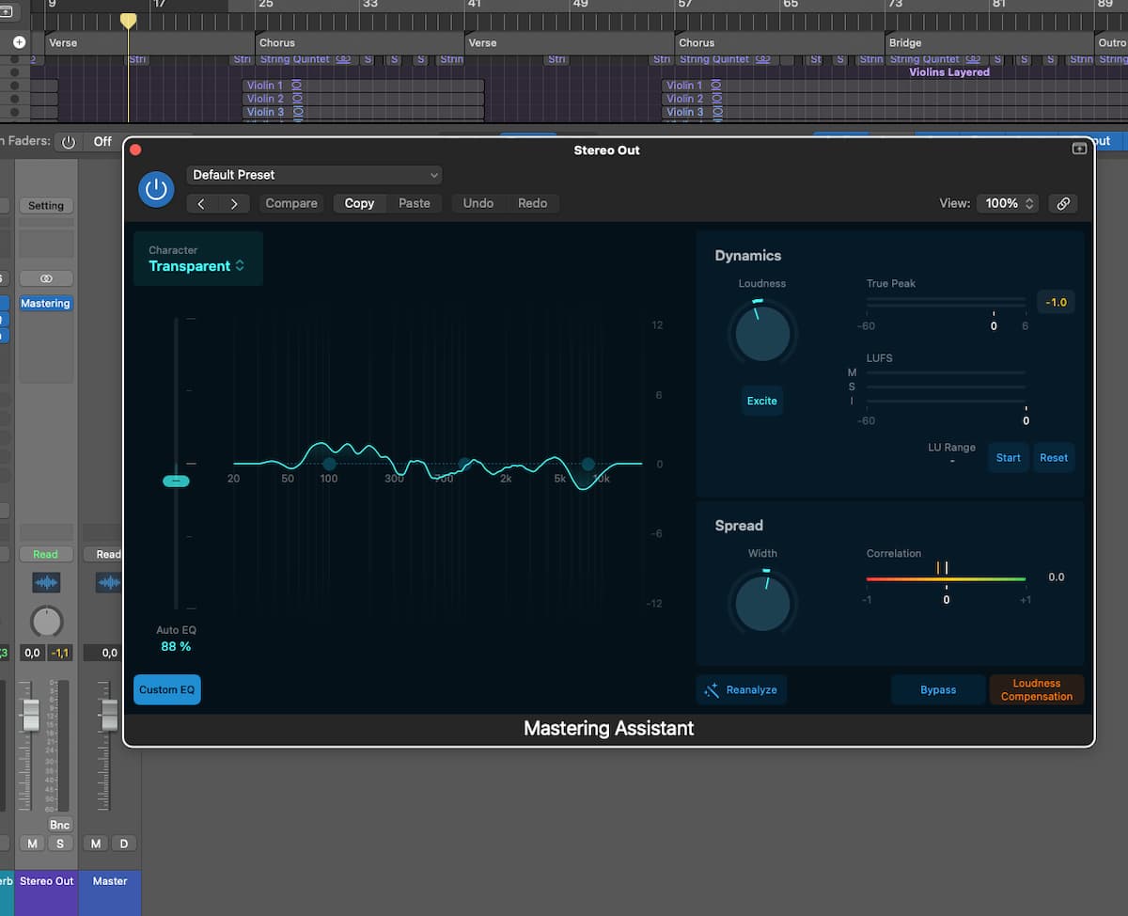Open the Read automation menu on Stereo Out
Viewport: 1128px width, 916px height.
point(46,555)
